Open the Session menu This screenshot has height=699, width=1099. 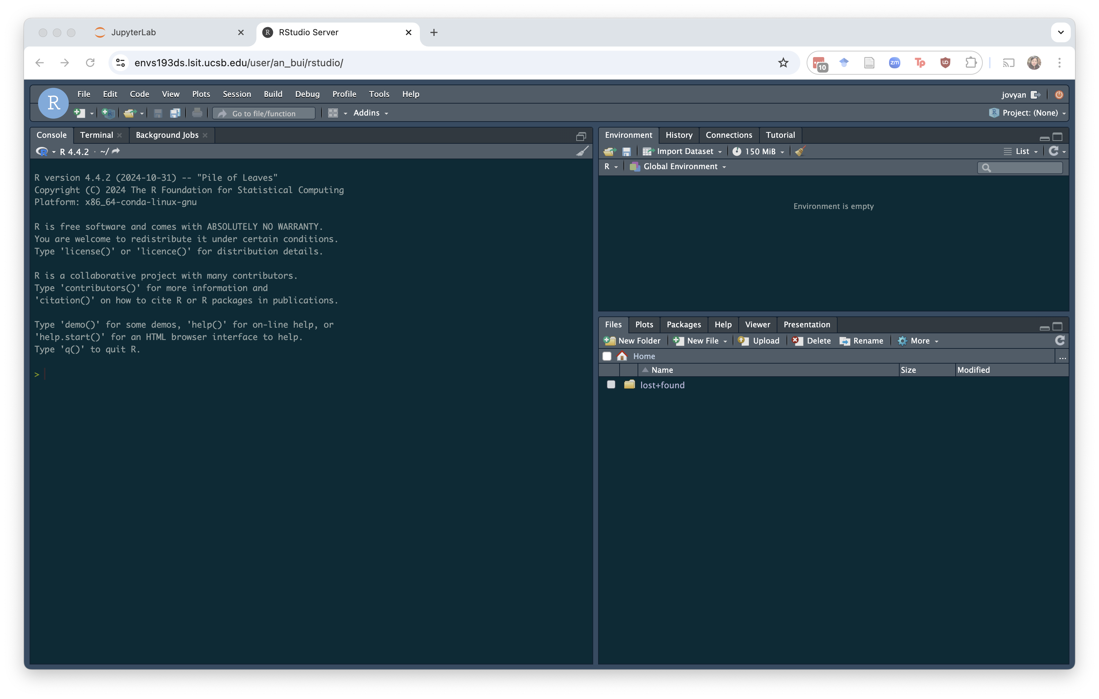click(236, 94)
